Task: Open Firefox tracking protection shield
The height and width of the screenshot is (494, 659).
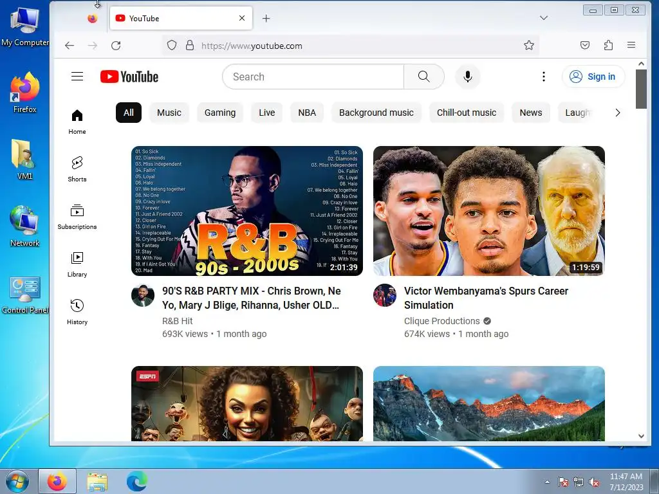Action: pyautogui.click(x=171, y=46)
